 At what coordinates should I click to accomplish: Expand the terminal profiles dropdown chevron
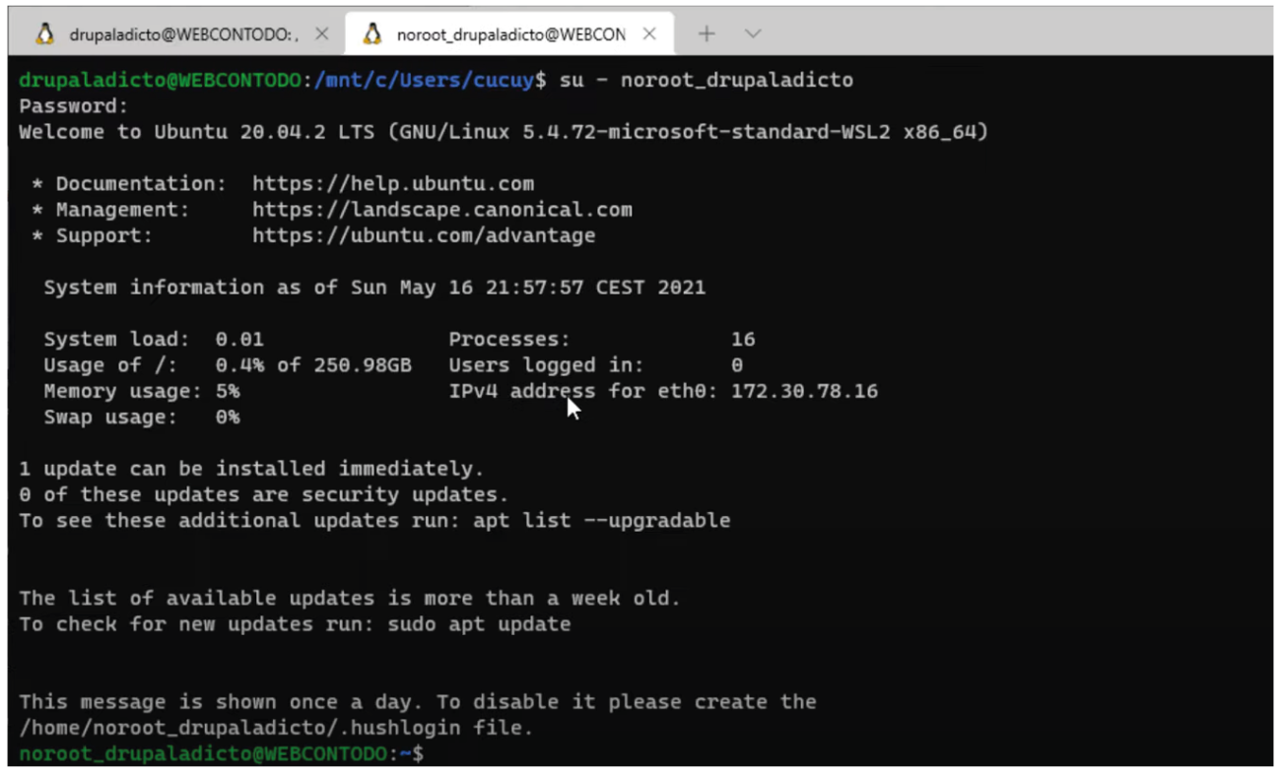tap(753, 34)
